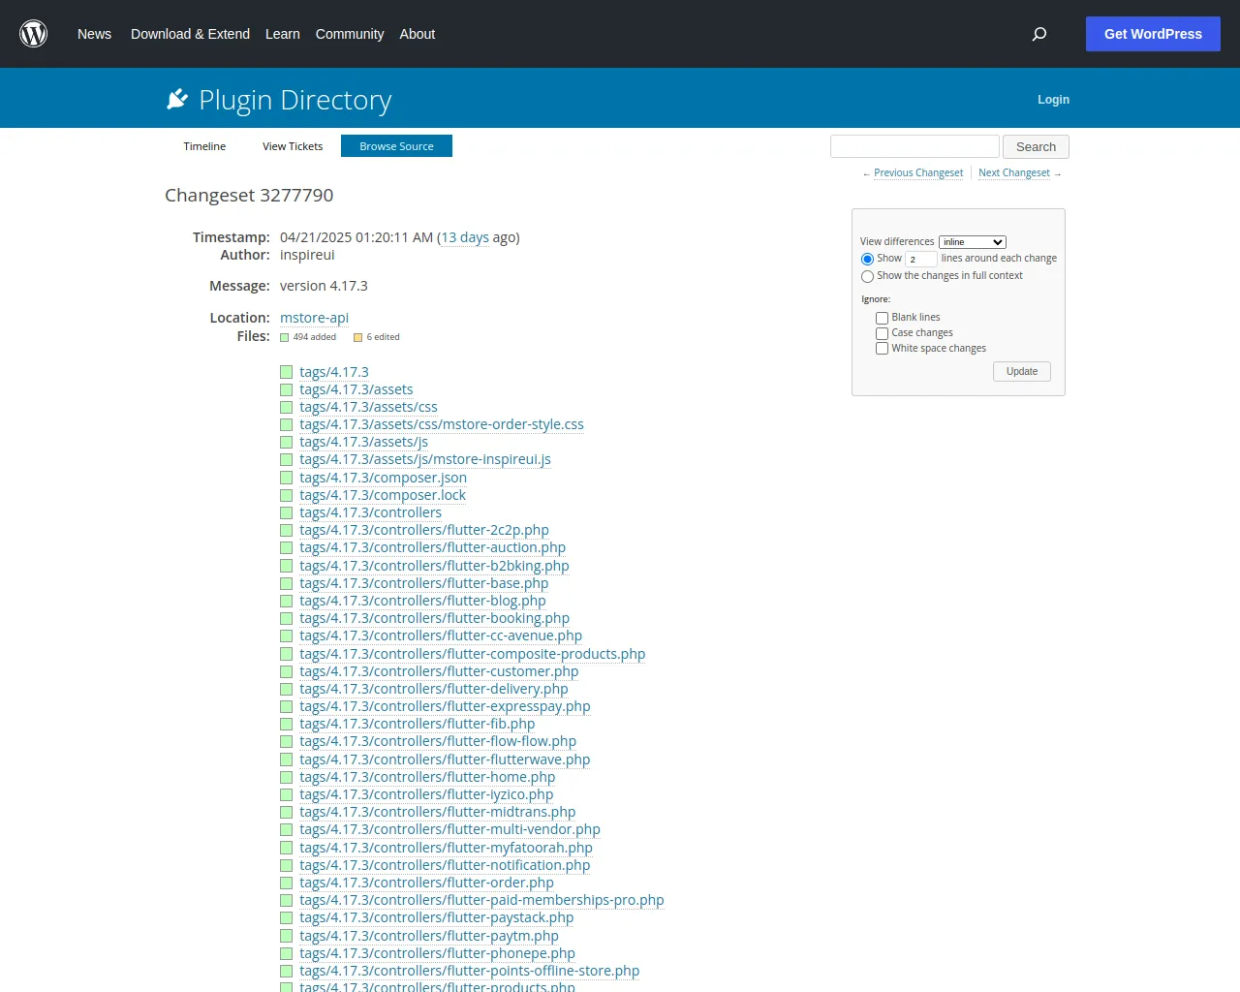Open tags/4.17.3/assets/js link
The image size is (1240, 992).
pos(363,442)
